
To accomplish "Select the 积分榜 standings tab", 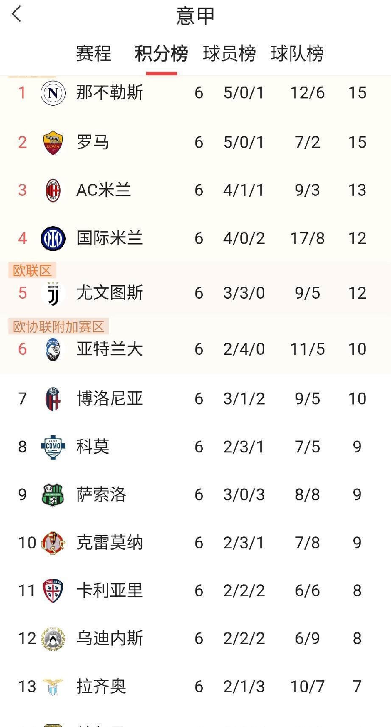I will tap(161, 54).
